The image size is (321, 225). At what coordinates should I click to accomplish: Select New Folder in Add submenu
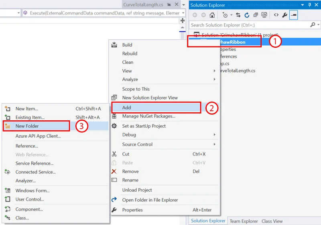click(x=55, y=126)
